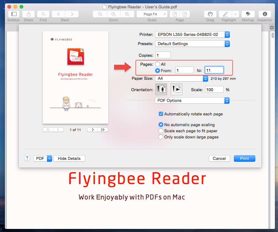This screenshot has height=232, width=278.
Task: Select the From page range radio
Action: [x=158, y=71]
